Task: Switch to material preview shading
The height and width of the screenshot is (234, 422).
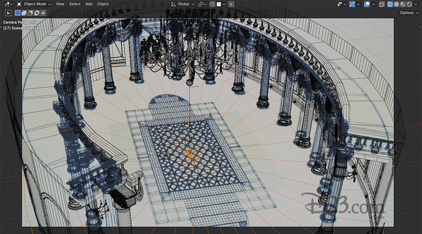Action: [402, 4]
